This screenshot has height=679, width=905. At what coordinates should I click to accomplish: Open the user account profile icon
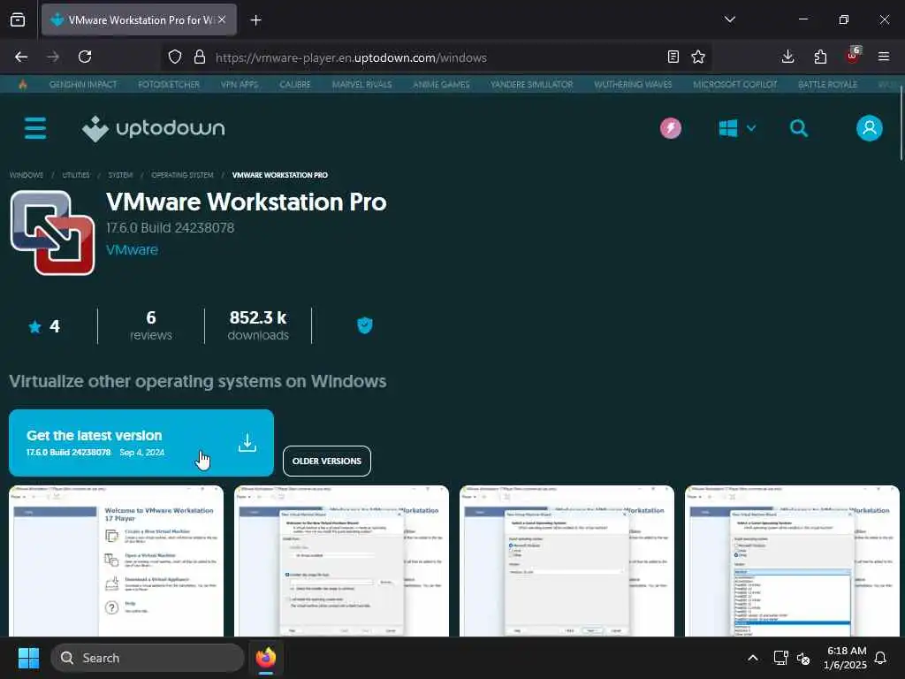coord(870,128)
